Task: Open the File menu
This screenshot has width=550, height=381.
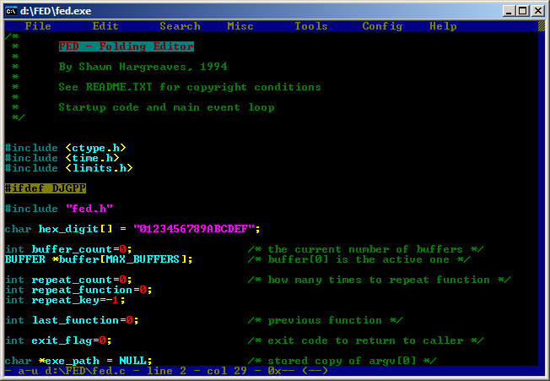Action: click(38, 26)
